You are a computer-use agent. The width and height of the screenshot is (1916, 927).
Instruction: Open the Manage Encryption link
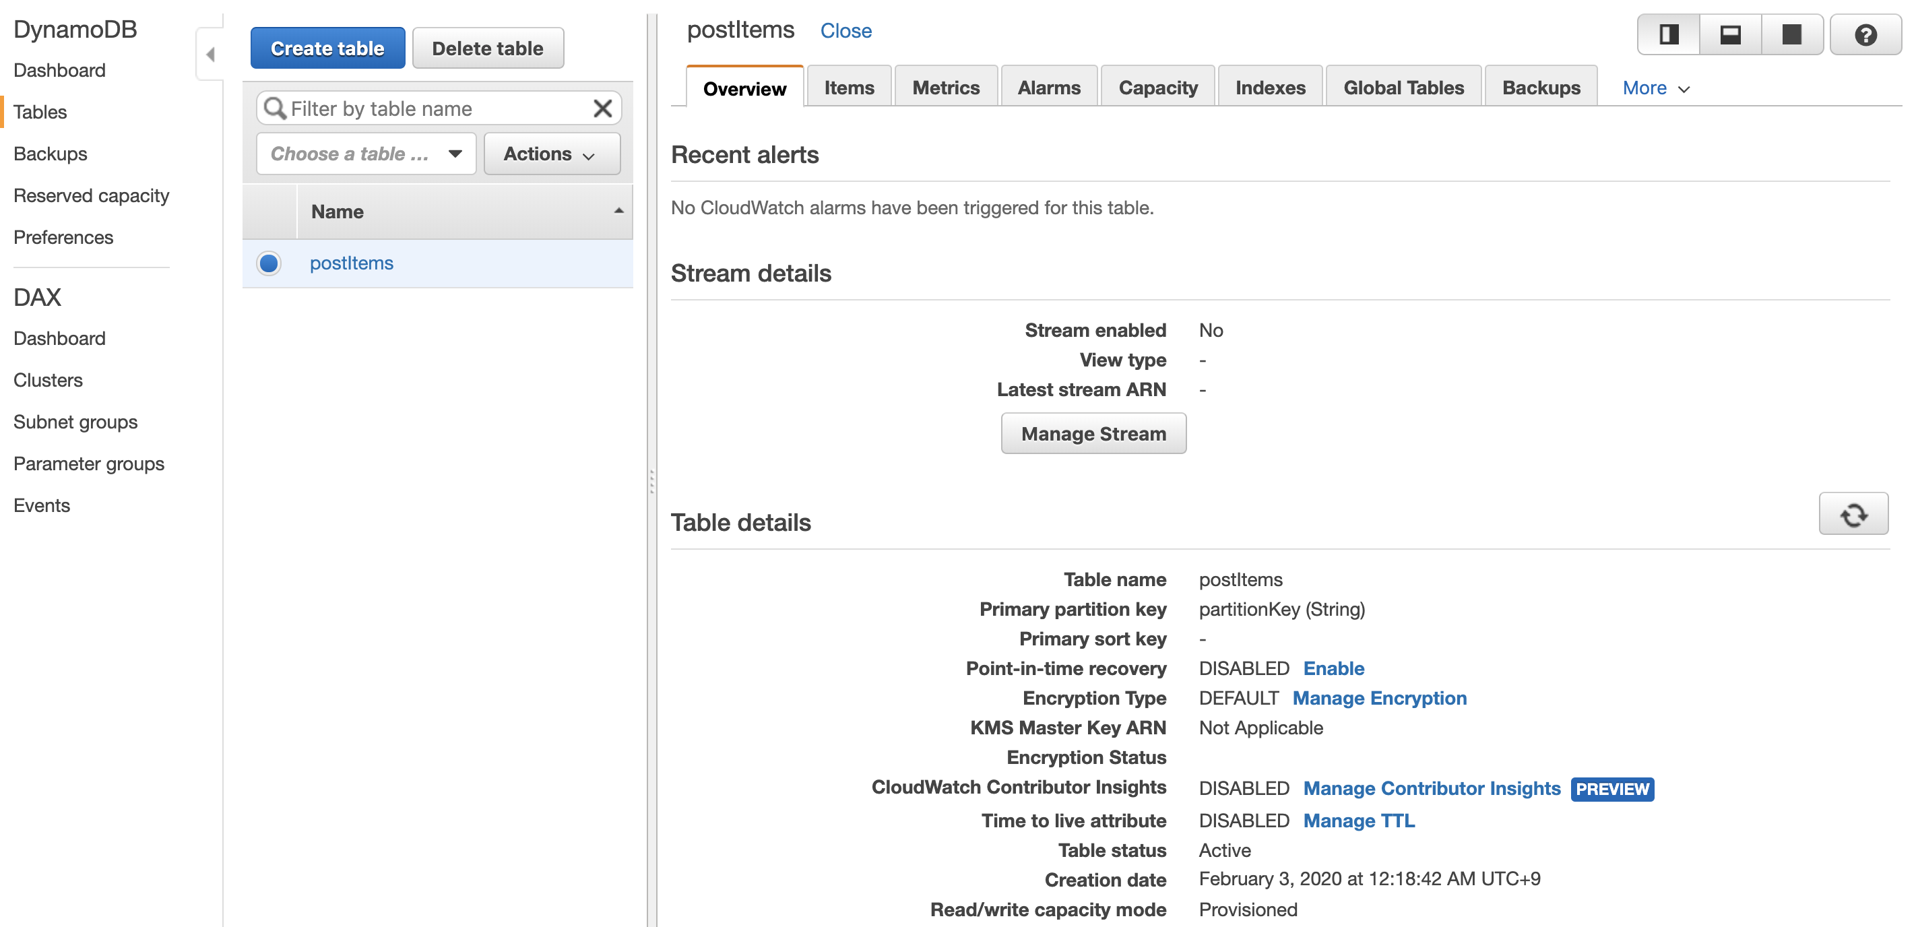(x=1380, y=698)
